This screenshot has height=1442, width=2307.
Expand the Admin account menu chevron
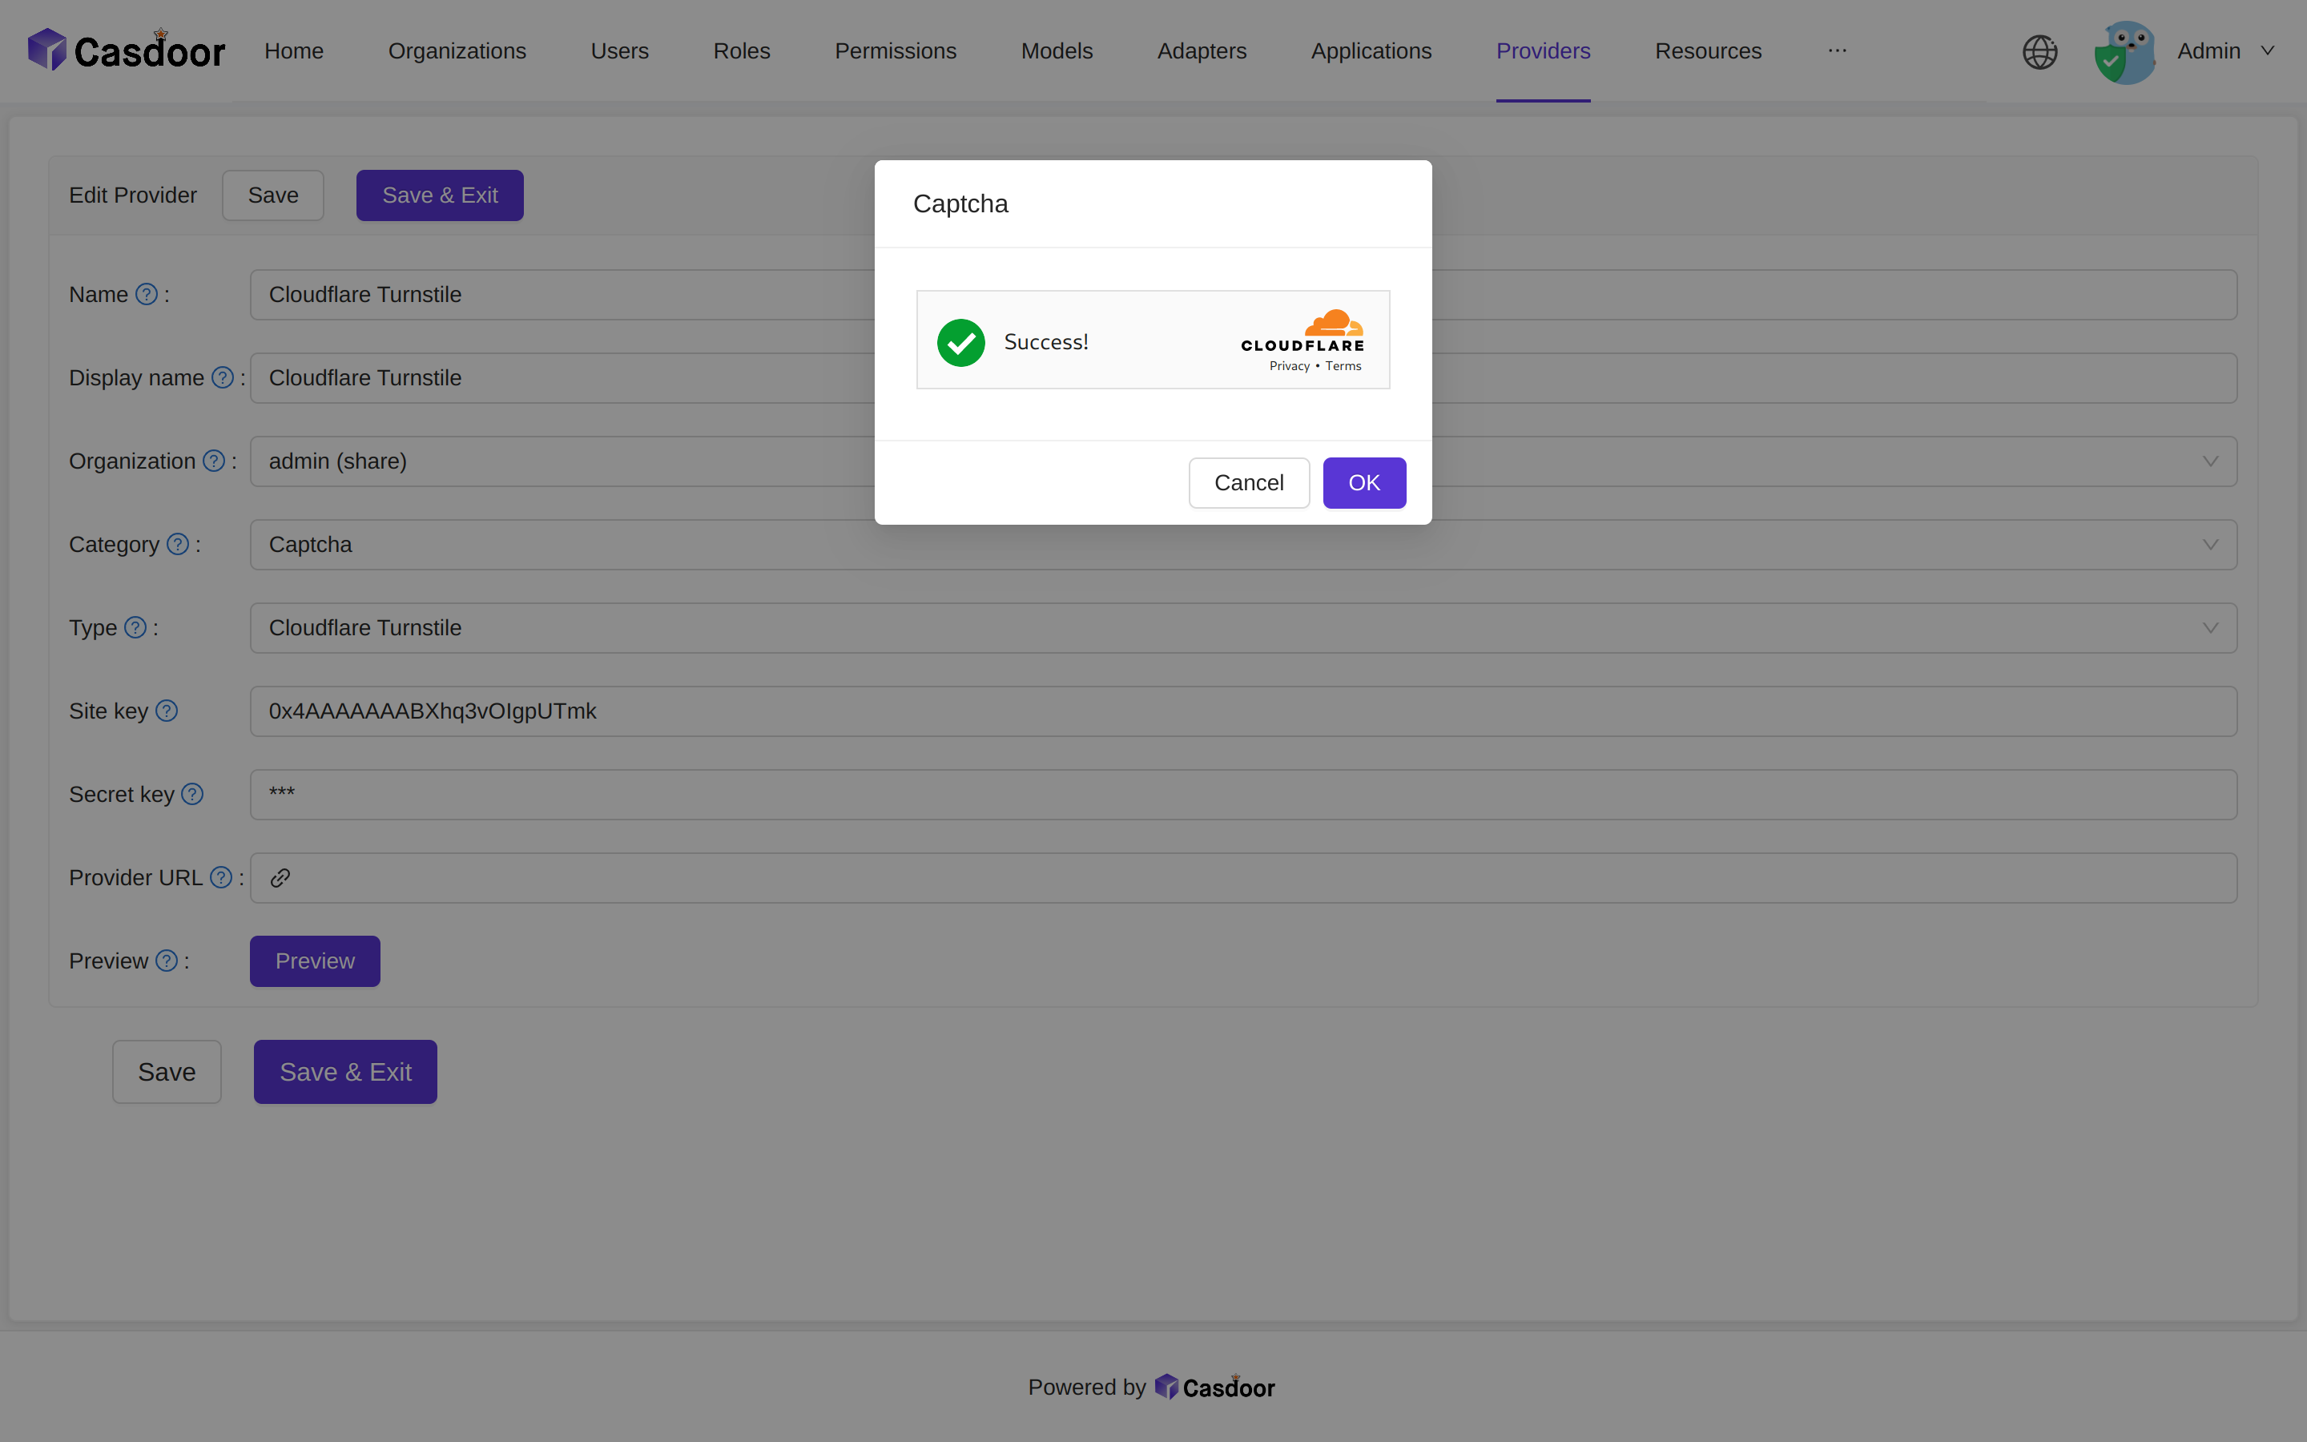[2268, 50]
